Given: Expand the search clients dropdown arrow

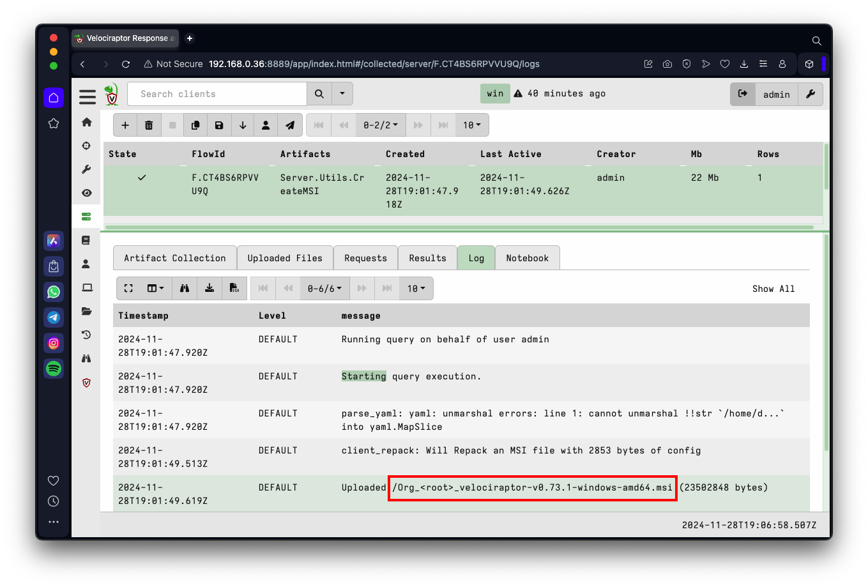Looking at the screenshot, I should [342, 94].
